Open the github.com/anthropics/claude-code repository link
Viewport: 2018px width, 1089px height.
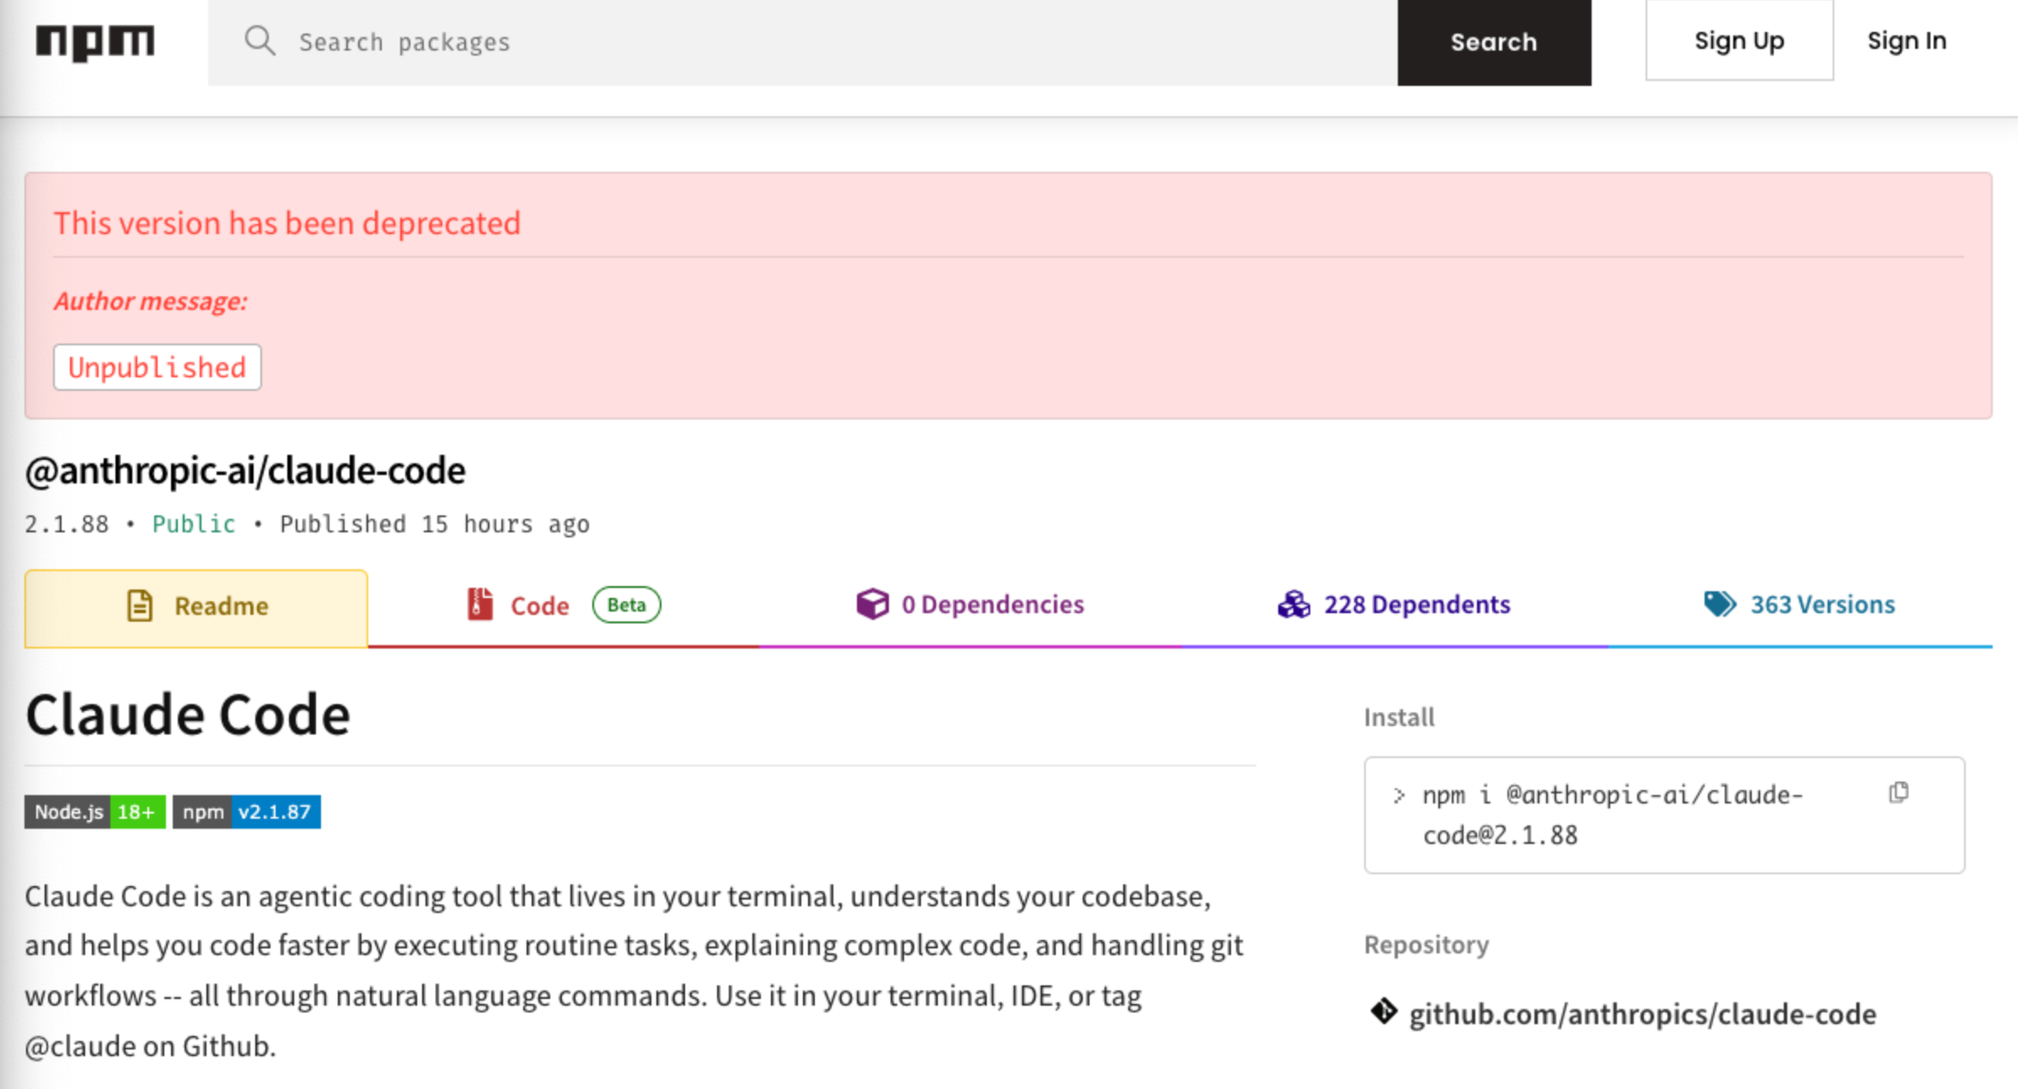pyautogui.click(x=1642, y=1013)
